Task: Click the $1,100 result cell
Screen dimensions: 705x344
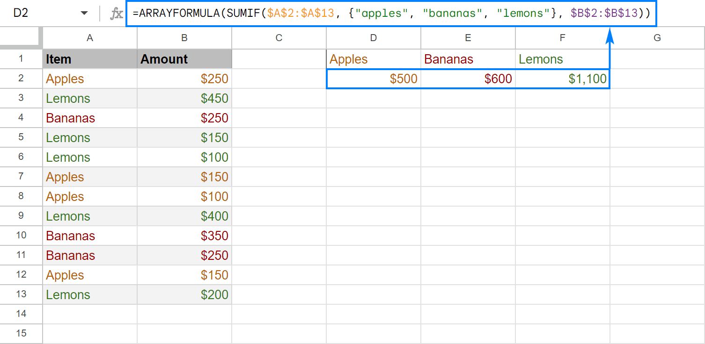Action: 563,79
